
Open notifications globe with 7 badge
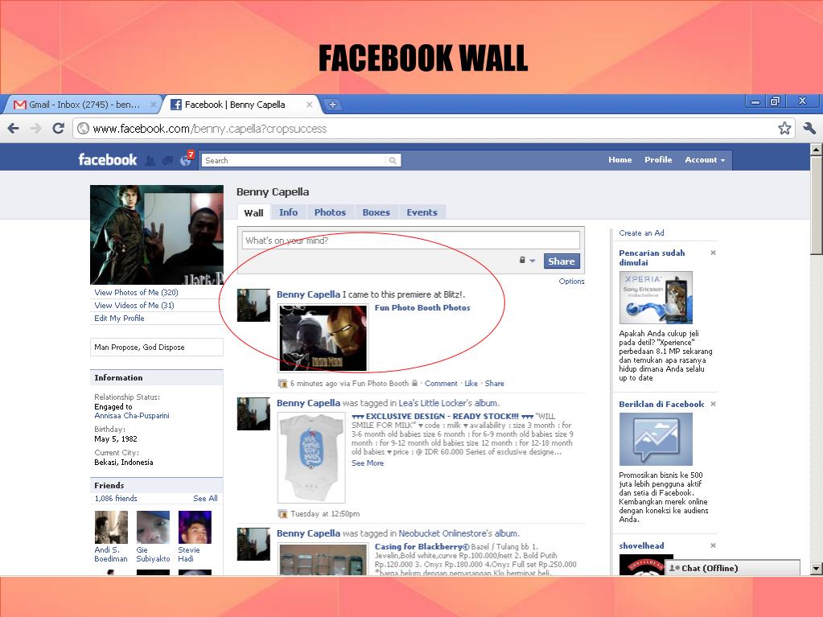(187, 159)
